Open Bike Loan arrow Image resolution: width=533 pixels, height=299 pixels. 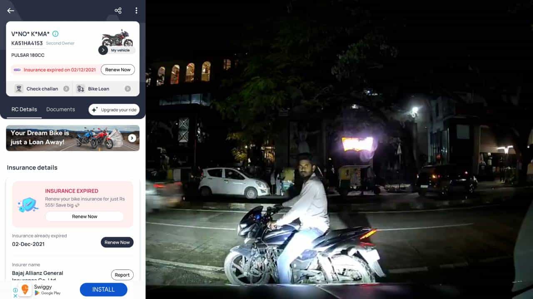coord(128,89)
